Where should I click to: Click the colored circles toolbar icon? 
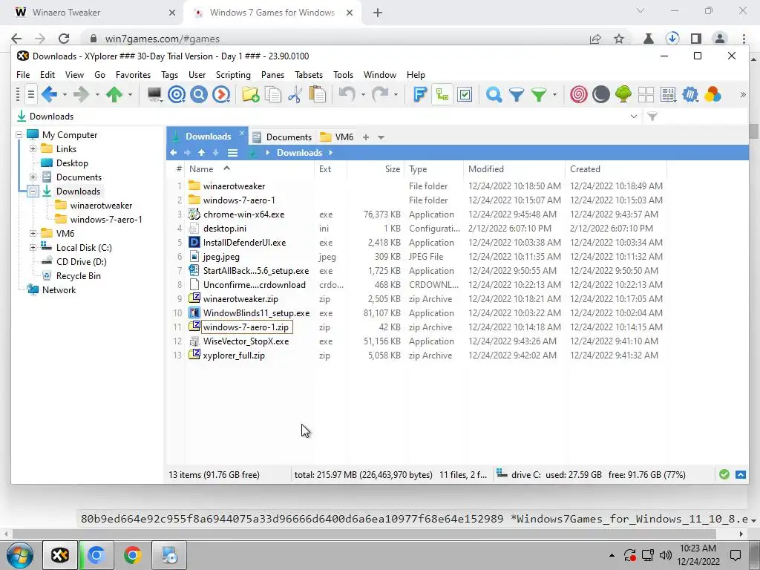coord(712,94)
